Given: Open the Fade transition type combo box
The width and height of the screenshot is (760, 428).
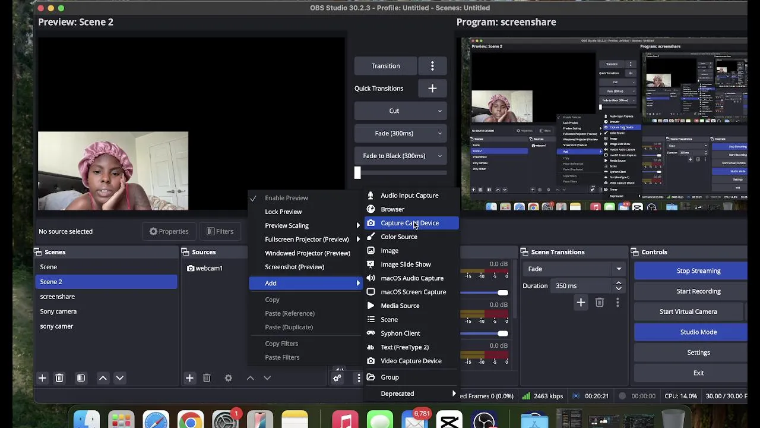Looking at the screenshot, I should coord(575,269).
